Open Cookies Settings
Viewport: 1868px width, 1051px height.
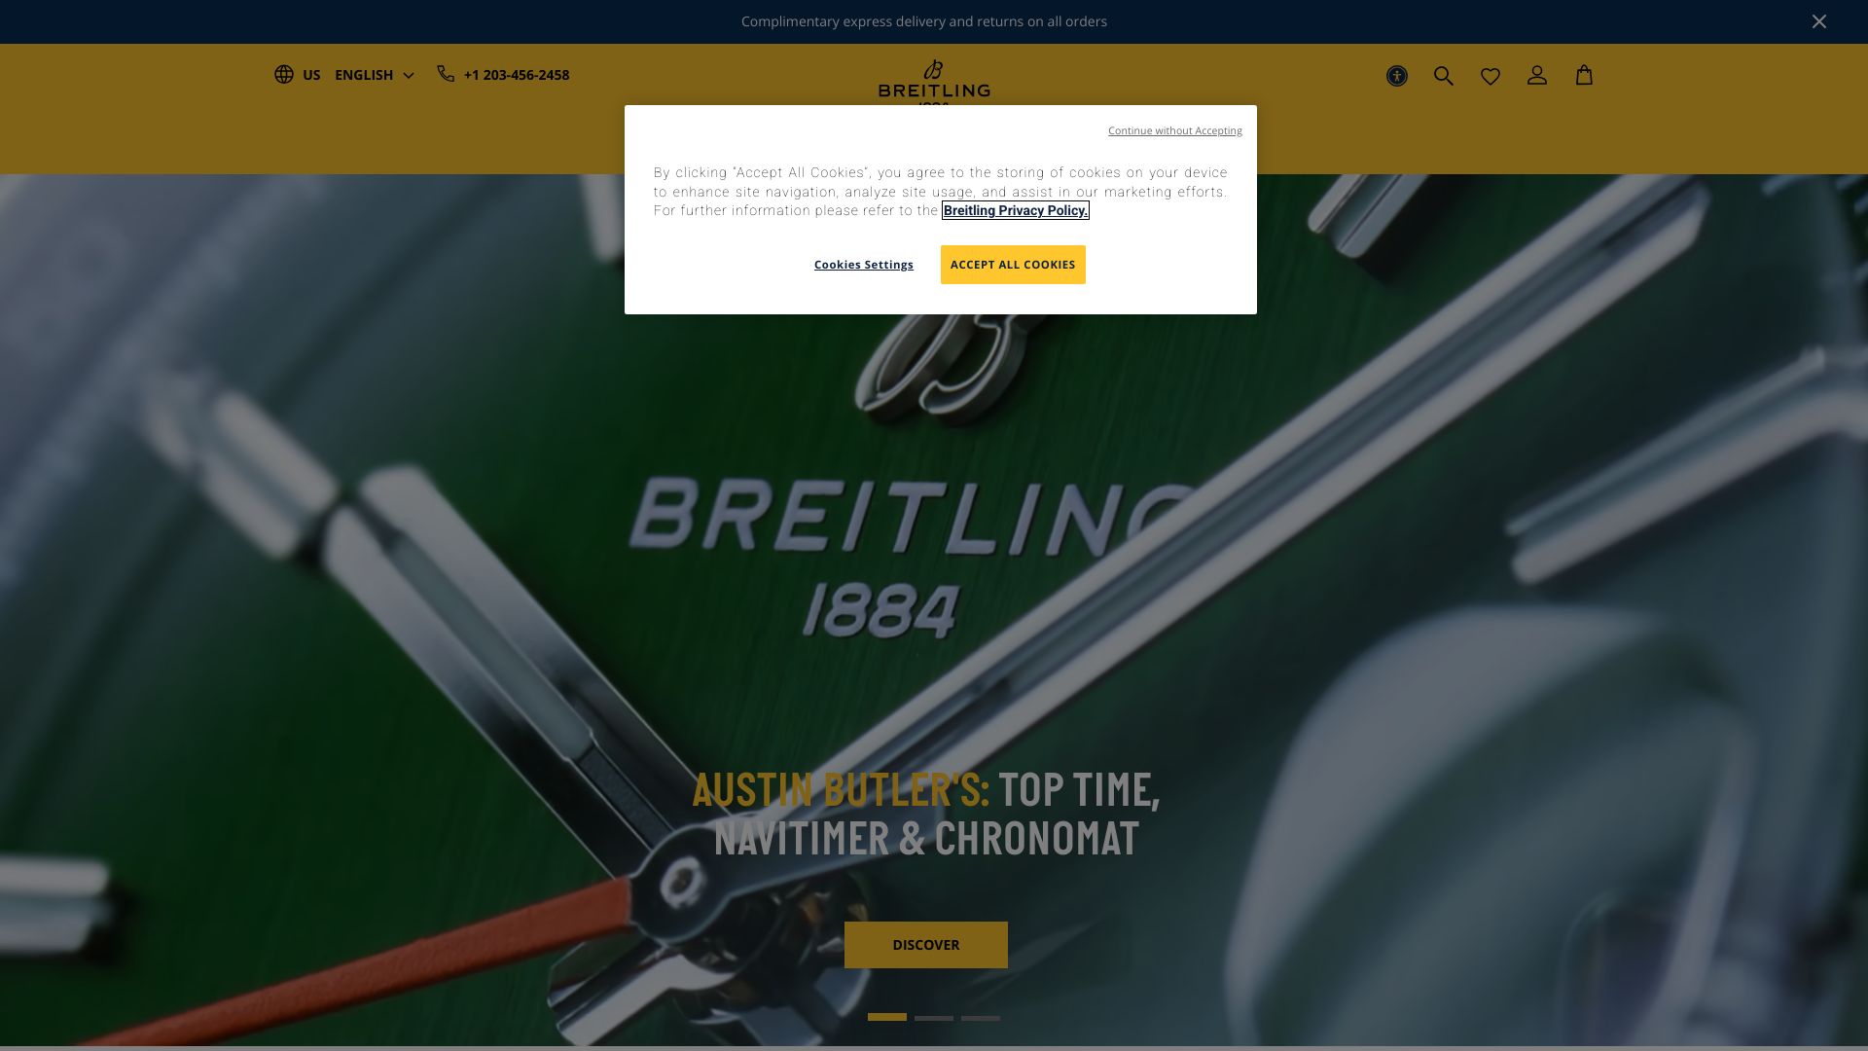point(864,265)
